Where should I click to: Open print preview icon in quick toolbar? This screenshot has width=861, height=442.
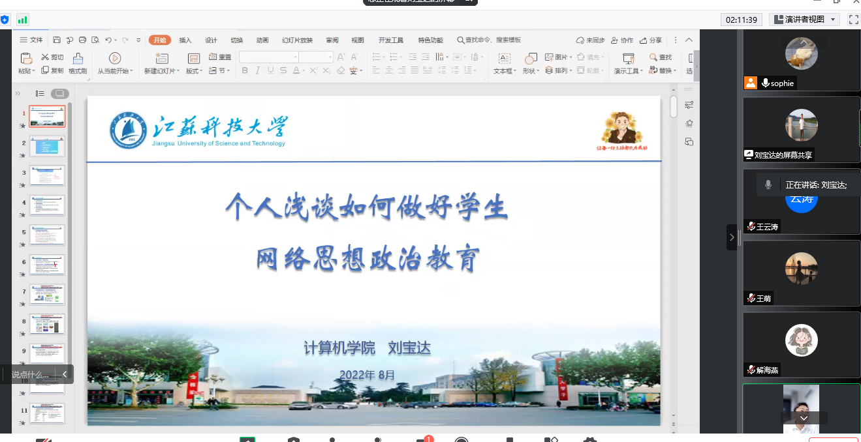pyautogui.click(x=95, y=40)
